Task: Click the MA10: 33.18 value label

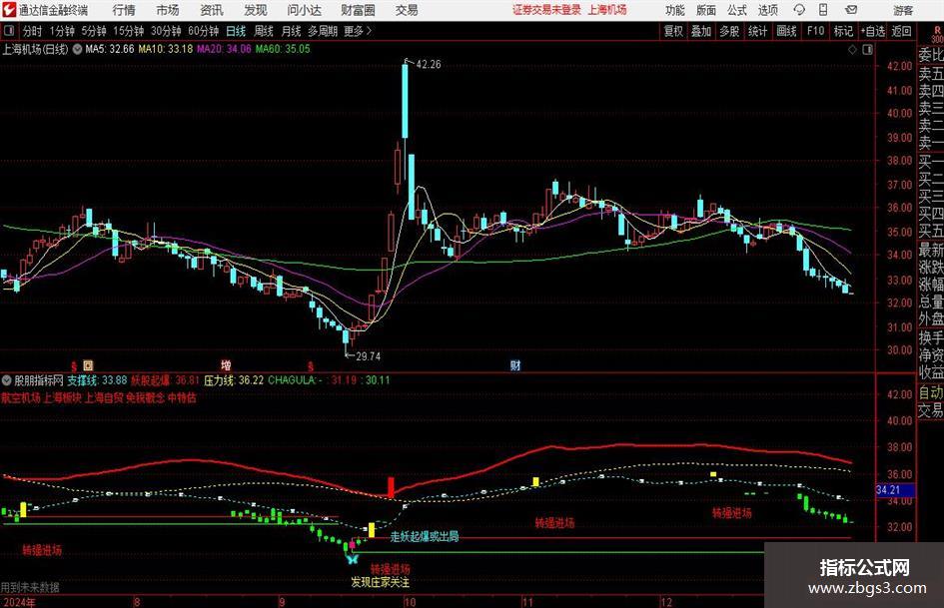Action: click(x=166, y=49)
